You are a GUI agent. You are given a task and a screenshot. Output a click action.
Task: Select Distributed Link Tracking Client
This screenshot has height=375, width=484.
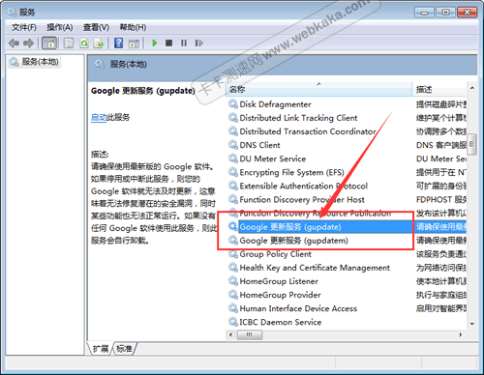click(x=298, y=118)
